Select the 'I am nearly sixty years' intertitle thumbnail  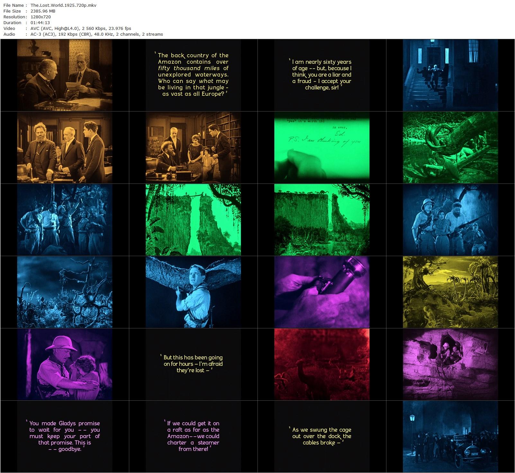pos(322,75)
